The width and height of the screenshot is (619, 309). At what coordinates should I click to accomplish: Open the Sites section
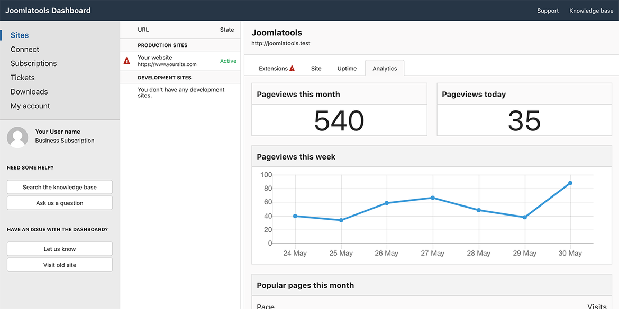pos(20,35)
